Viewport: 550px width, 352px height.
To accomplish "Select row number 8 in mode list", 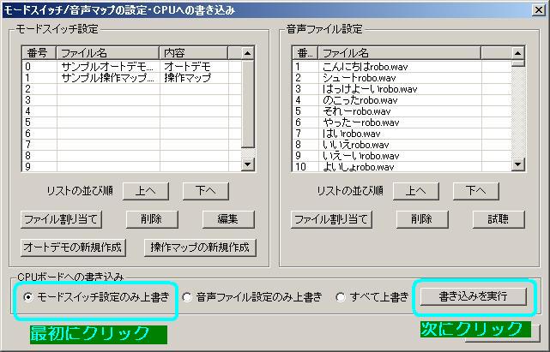I will tap(132, 156).
